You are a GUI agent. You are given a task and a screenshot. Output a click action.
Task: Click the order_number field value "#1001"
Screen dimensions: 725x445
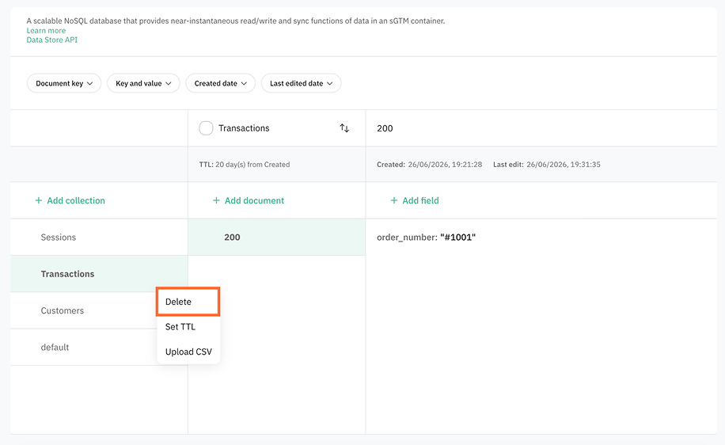pyautogui.click(x=457, y=238)
